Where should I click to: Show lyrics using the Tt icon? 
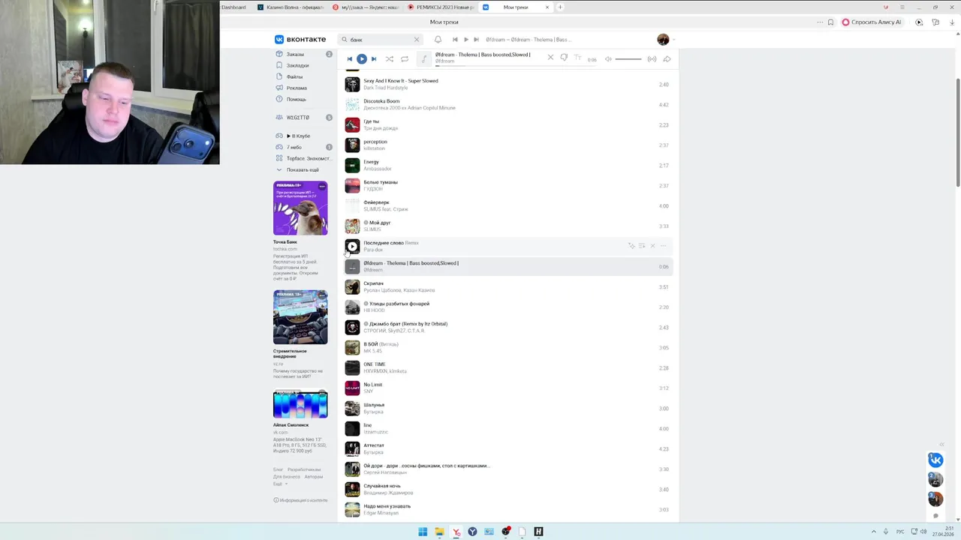[577, 58]
